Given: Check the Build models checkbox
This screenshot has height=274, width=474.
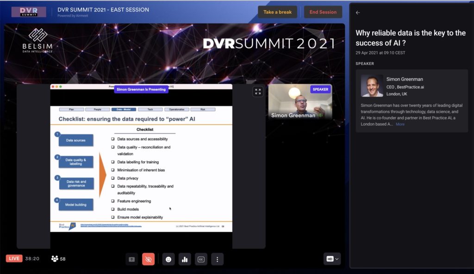Looking at the screenshot, I should pyautogui.click(x=113, y=209).
